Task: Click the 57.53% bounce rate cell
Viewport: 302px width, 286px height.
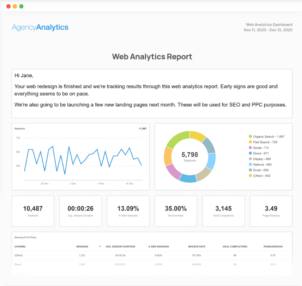Action: coord(197,255)
